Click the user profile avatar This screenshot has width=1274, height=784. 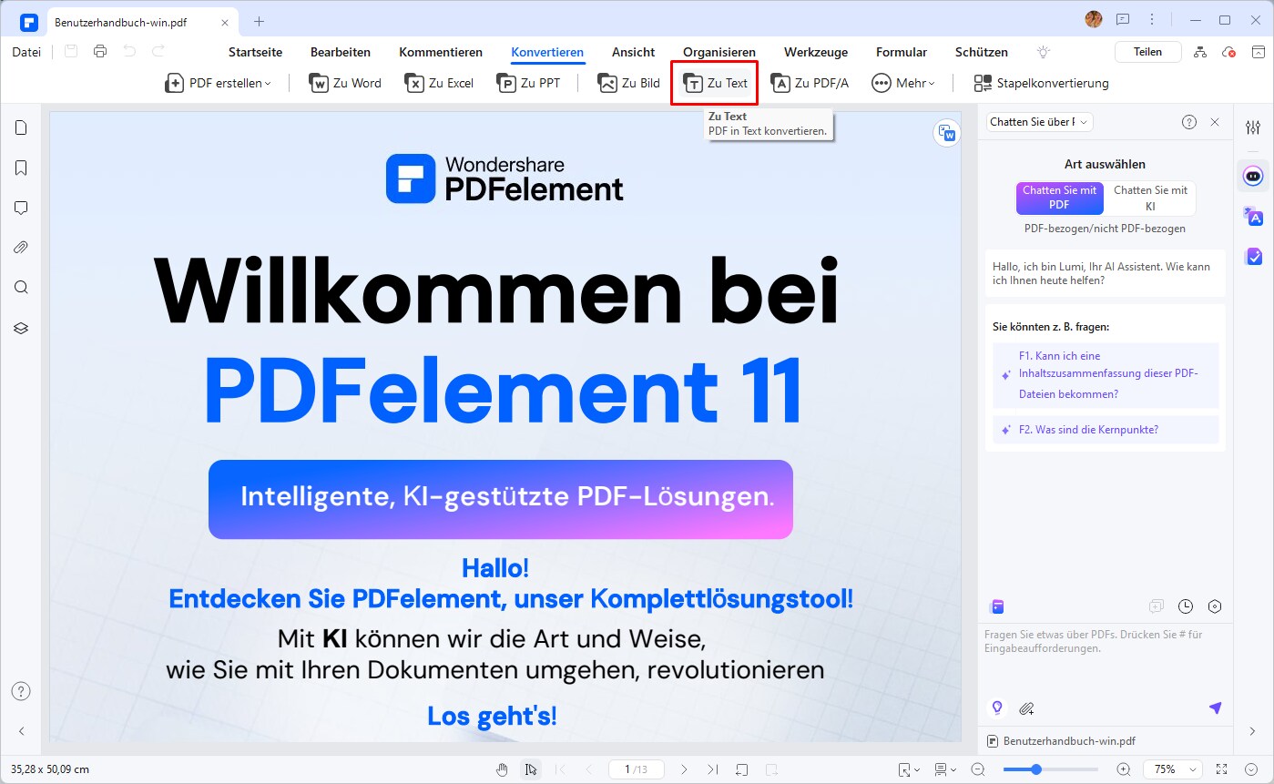pos(1094,19)
